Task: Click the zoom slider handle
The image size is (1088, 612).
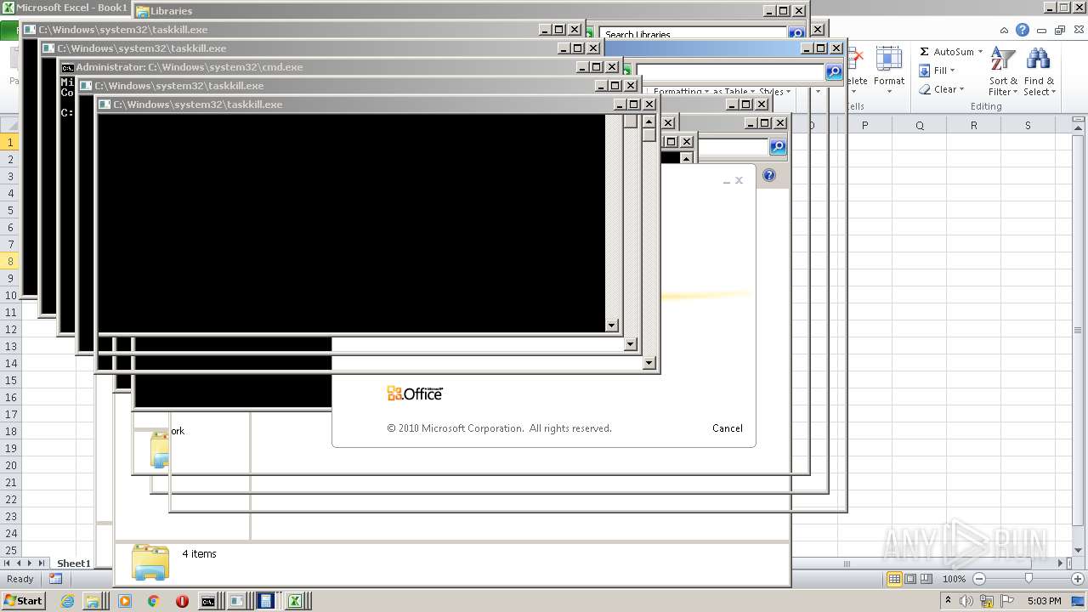Action: (x=1028, y=579)
